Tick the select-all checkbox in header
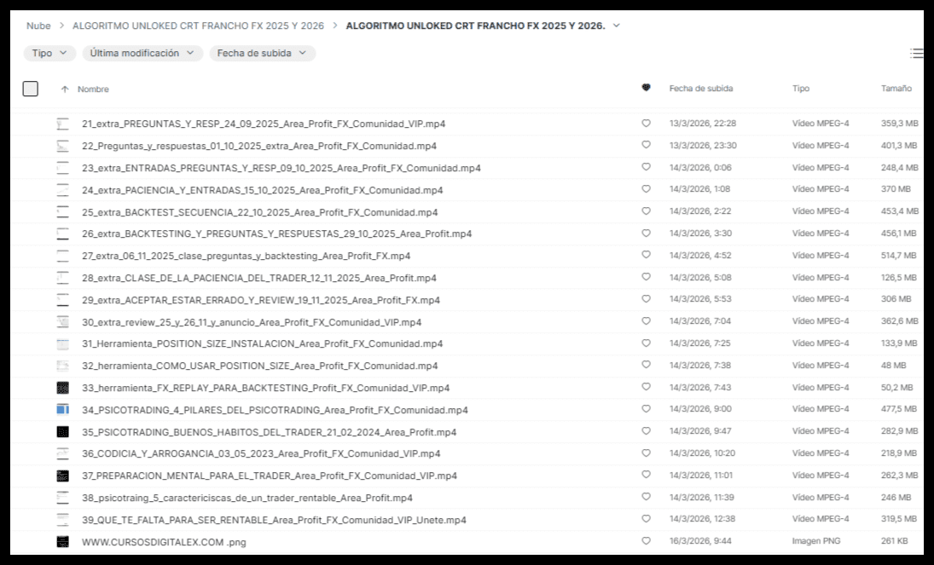The image size is (934, 565). coord(31,89)
